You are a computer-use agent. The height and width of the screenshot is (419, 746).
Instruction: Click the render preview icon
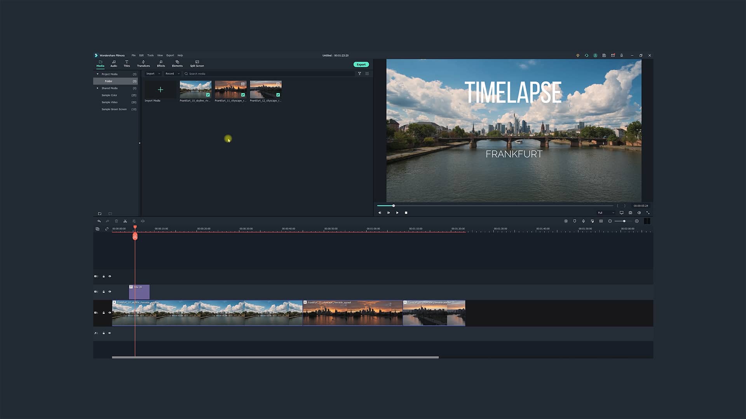(x=566, y=221)
